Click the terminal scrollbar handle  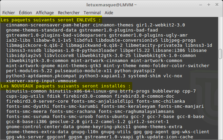[220, 54]
